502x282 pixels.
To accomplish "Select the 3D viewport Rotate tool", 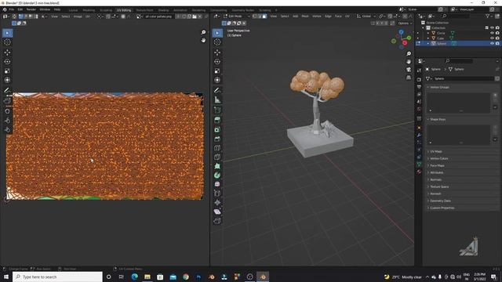I will (x=217, y=62).
